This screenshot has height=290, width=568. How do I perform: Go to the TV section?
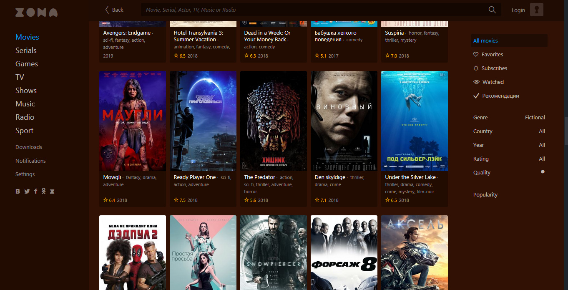click(x=20, y=77)
